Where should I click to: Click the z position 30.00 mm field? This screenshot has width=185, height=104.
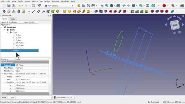pos(32,91)
